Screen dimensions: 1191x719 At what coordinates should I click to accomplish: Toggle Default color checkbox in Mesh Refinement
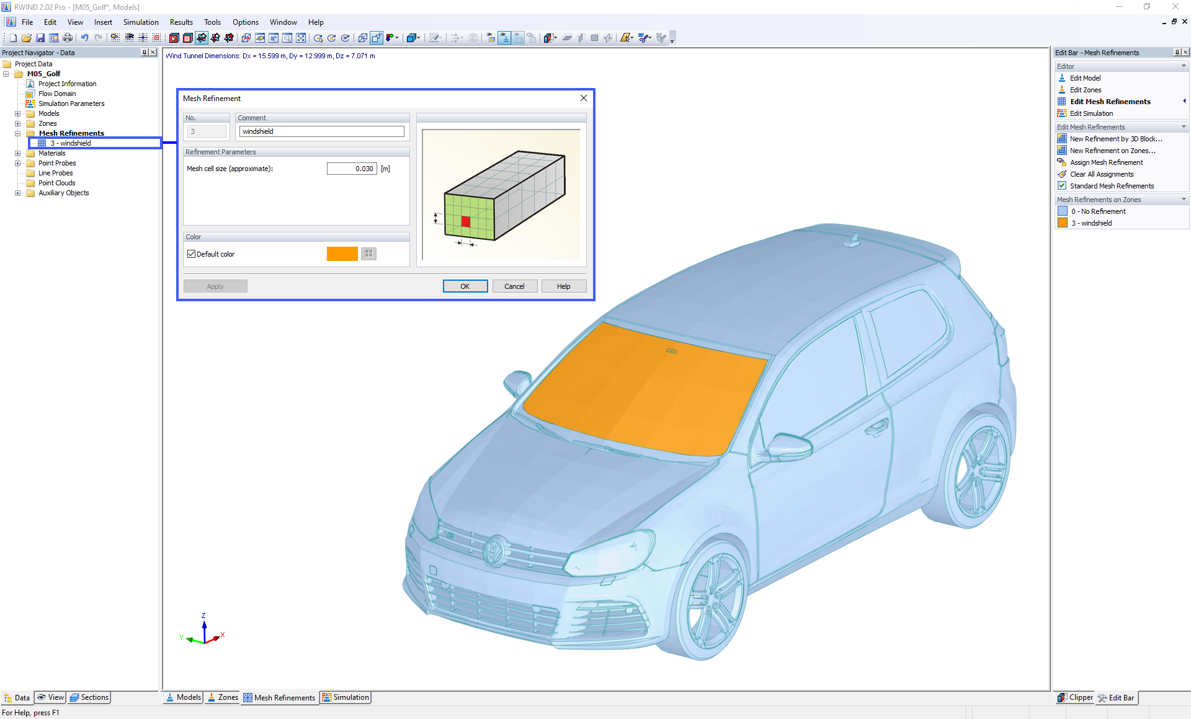192,254
